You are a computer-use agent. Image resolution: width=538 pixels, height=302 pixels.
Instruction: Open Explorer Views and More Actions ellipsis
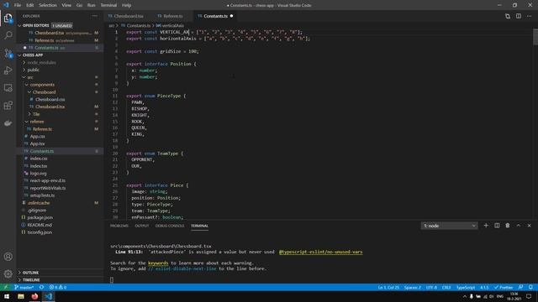(94, 16)
